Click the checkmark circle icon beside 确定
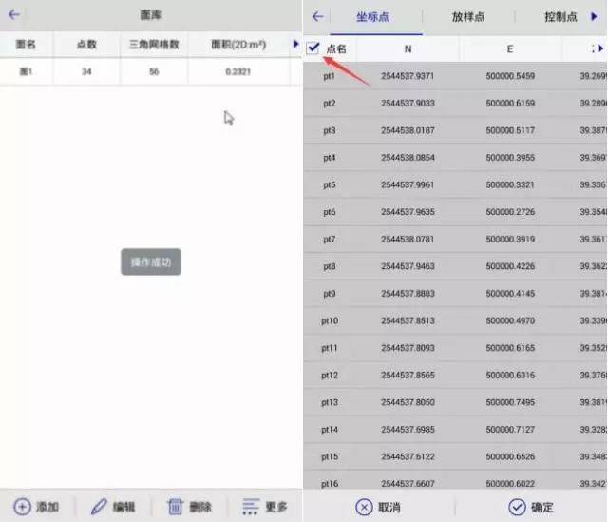 517,507
